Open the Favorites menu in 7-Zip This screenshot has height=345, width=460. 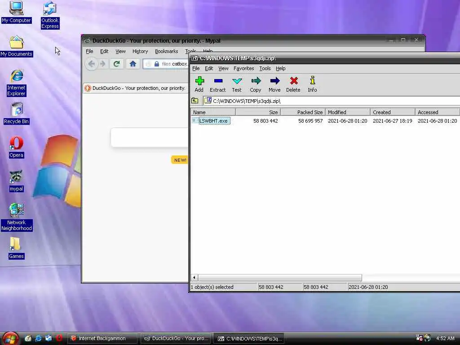244,68
